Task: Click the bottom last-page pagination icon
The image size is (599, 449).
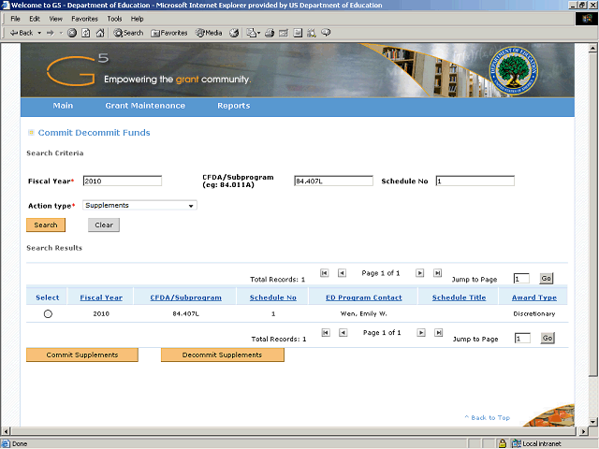Action: click(439, 333)
